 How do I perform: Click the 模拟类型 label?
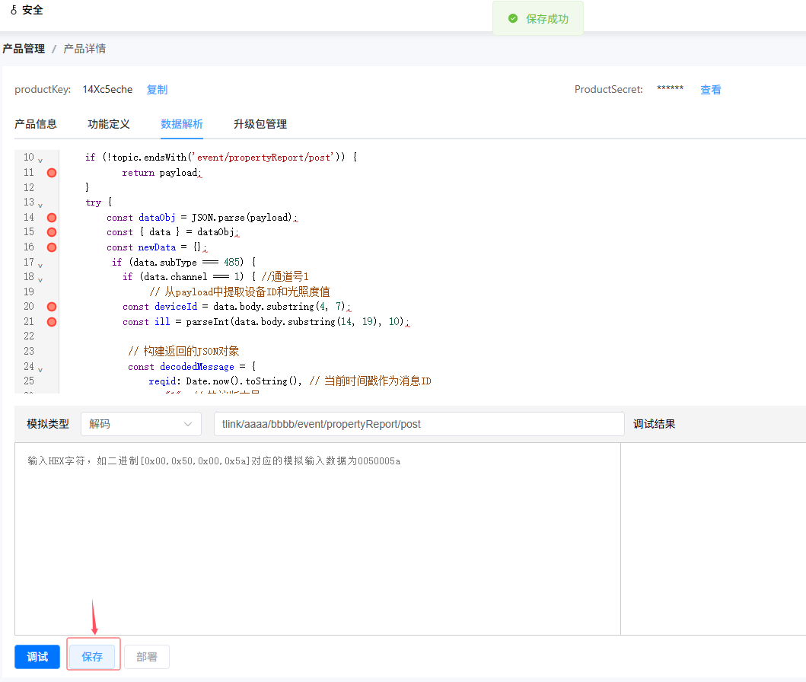48,424
